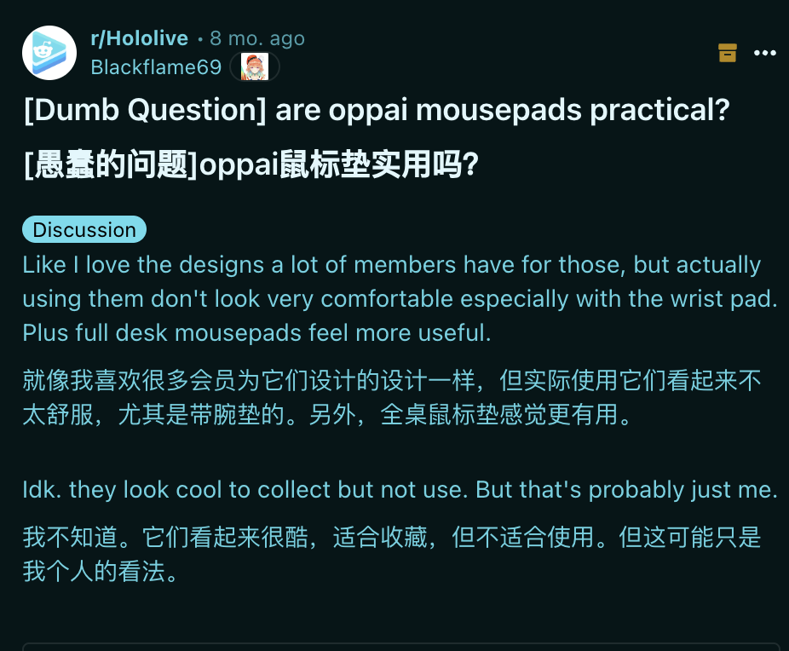Click the '[Dumb Question]' prefix in the title
The height and width of the screenshot is (651, 789).
(145, 110)
